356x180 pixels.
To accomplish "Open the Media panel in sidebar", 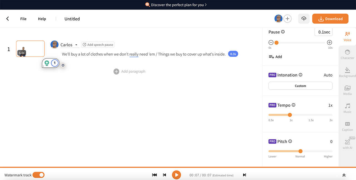I will tap(347, 90).
